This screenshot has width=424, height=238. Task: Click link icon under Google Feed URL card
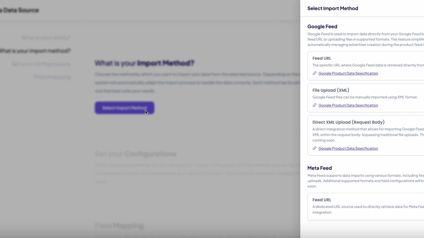(x=315, y=73)
